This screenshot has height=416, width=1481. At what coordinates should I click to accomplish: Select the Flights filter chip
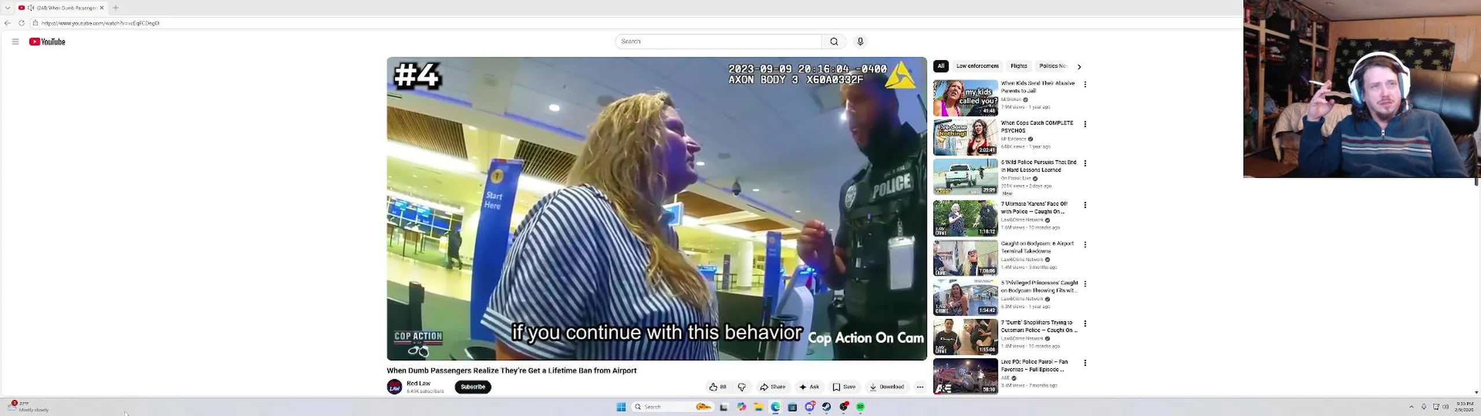[x=1019, y=66]
